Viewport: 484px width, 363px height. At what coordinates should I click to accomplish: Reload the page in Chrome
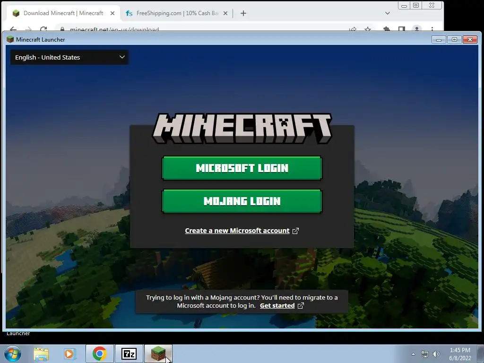[43, 29]
